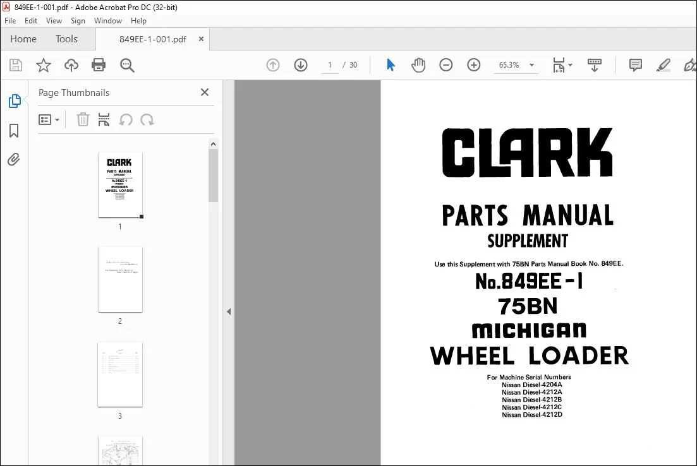Viewport: 697px width, 466px height.
Task: Expand the fit page options arrow
Action: coord(571,65)
